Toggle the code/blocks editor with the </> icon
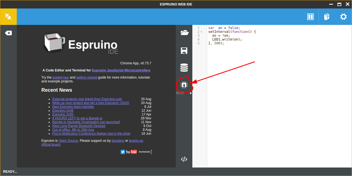Image resolution: width=352 pixels, height=176 pixels. point(184,159)
